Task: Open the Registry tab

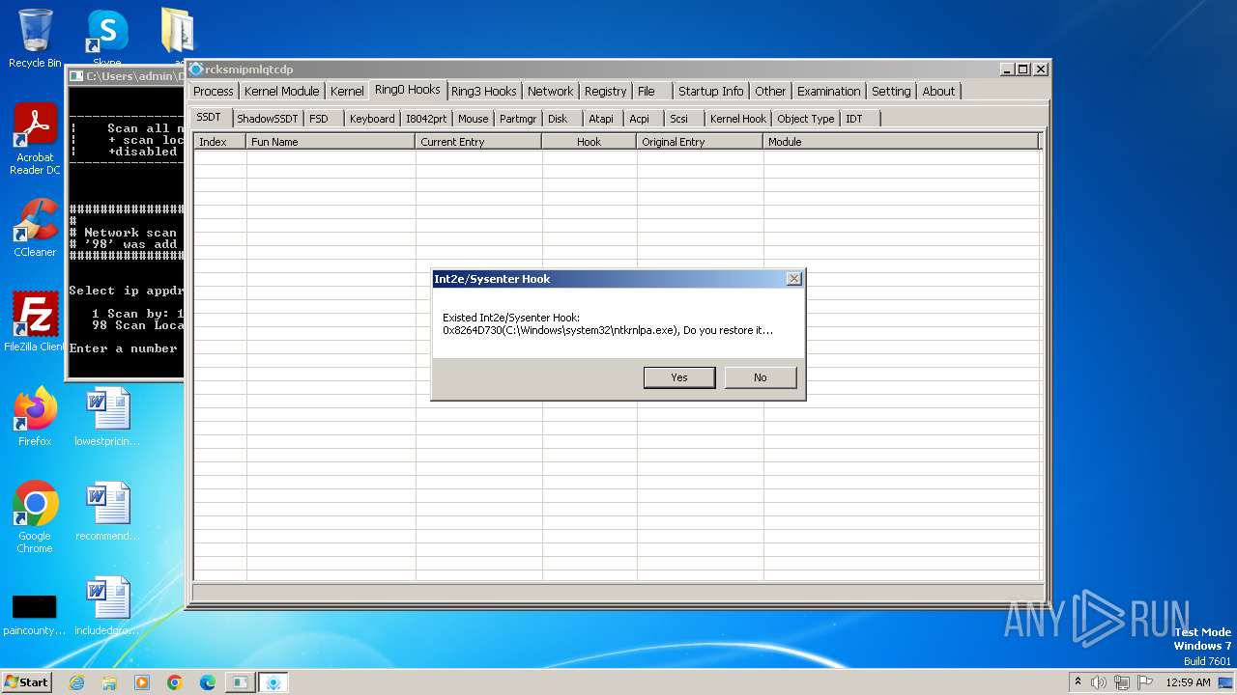Action: [605, 91]
